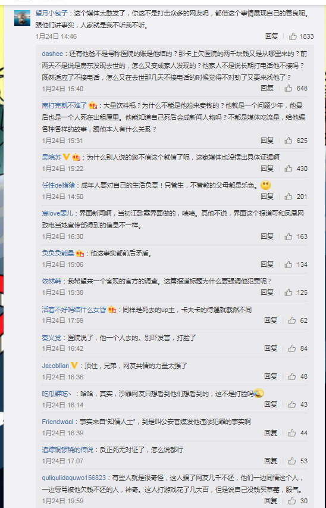
Task: Open quliqulidaquwo156823's profile link
Action: [x=74, y=478]
